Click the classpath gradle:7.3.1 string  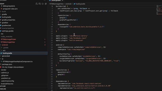tap(86, 27)
